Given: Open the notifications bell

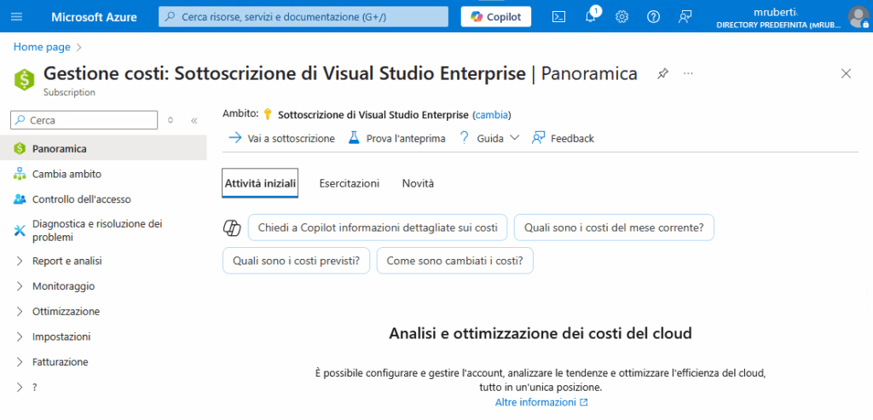Looking at the screenshot, I should (x=591, y=16).
